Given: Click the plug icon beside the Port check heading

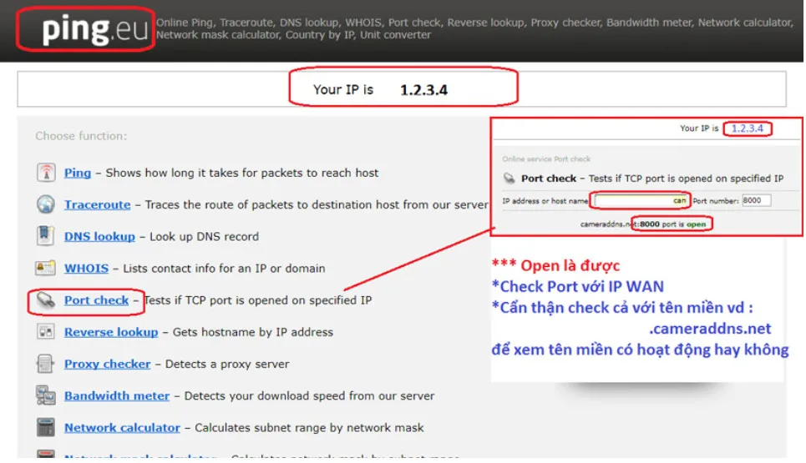Looking at the screenshot, I should tap(509, 179).
